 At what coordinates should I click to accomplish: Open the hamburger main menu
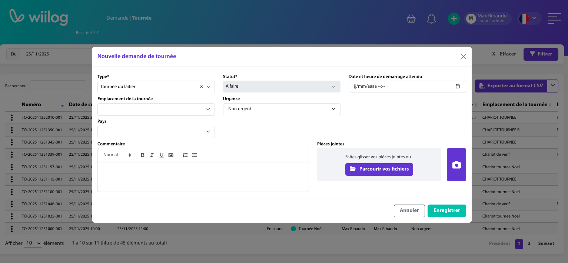click(x=554, y=18)
